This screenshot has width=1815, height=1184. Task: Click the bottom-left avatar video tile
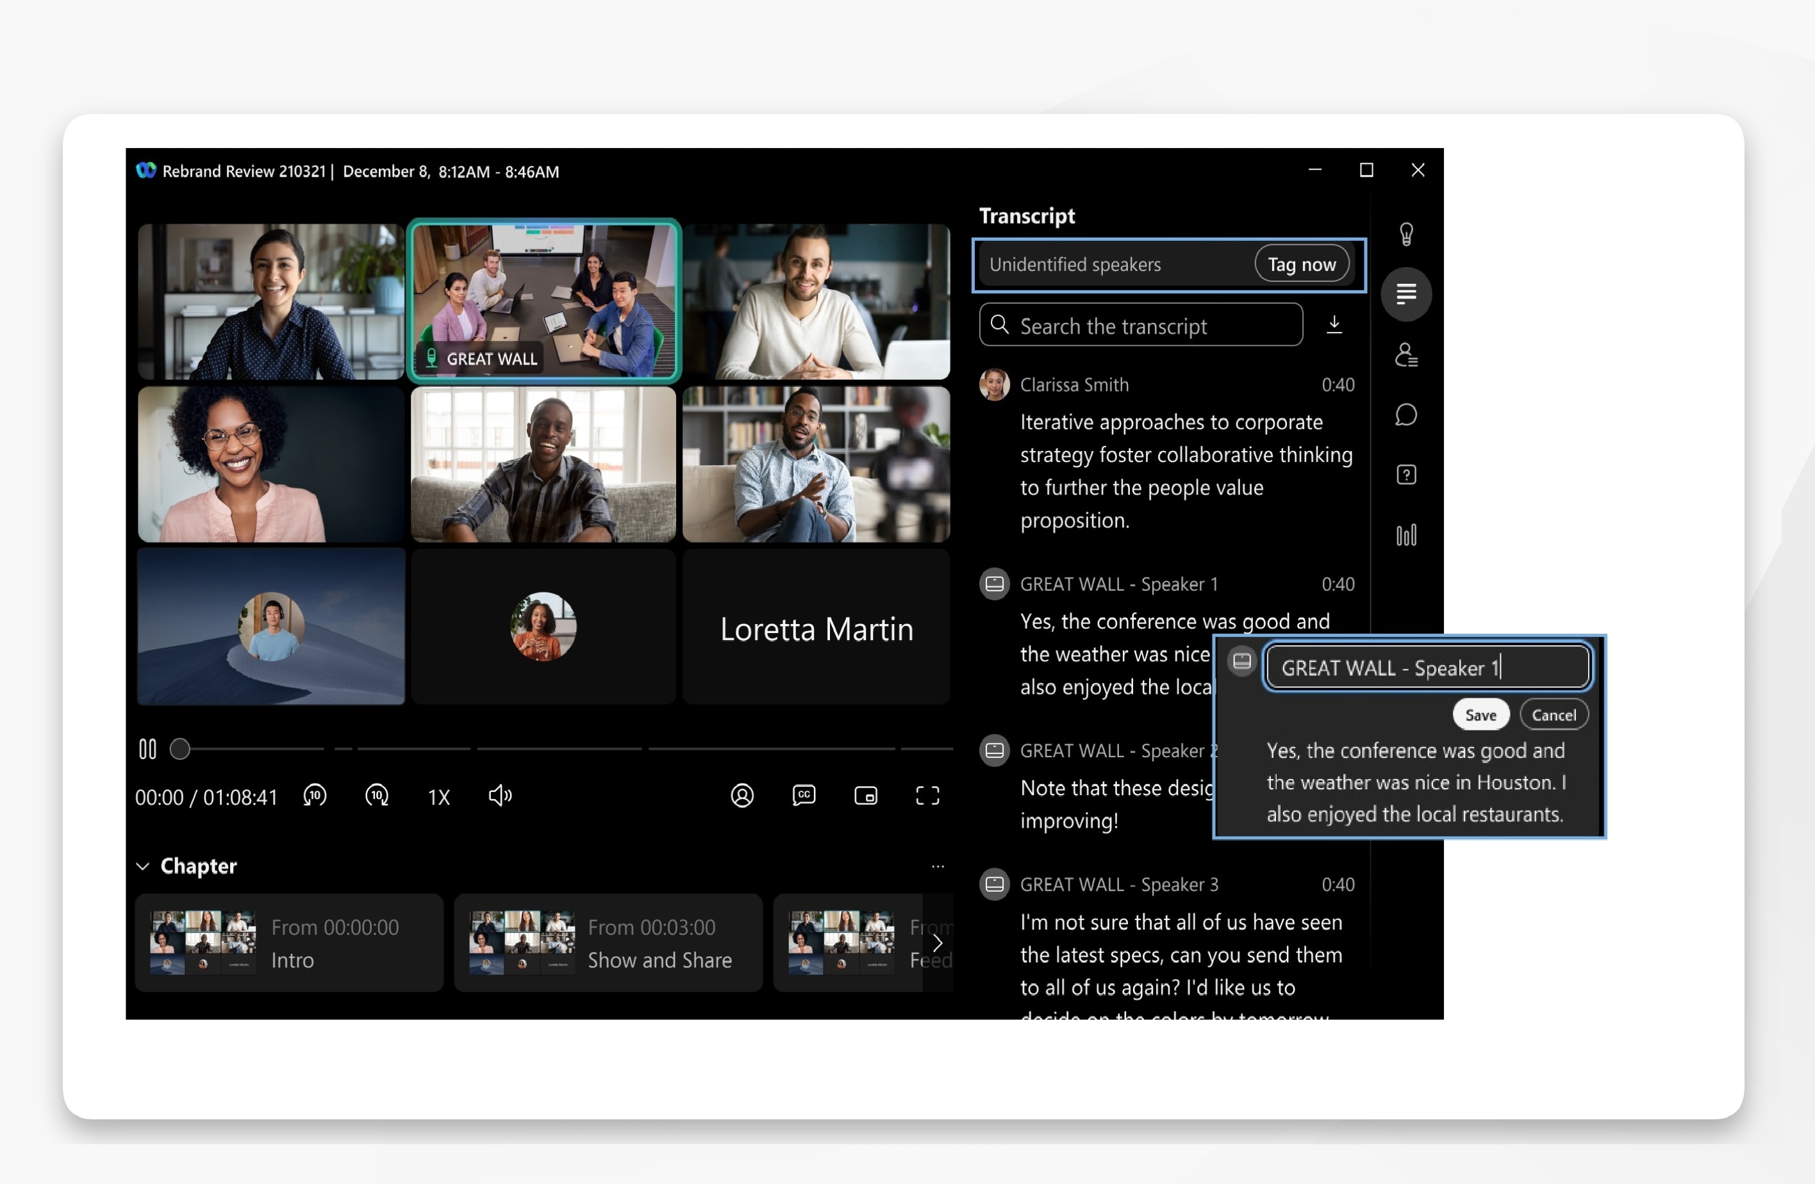click(x=270, y=627)
